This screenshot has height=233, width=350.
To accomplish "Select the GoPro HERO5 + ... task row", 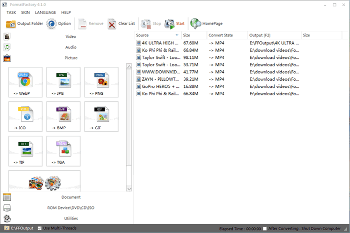I will [217, 86].
